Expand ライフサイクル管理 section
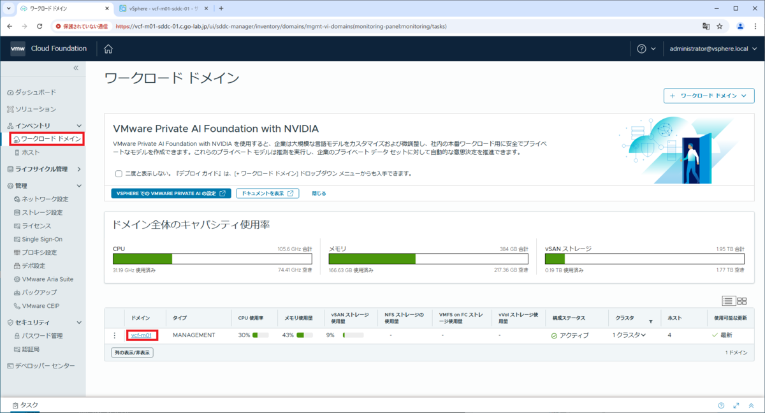 (79, 170)
